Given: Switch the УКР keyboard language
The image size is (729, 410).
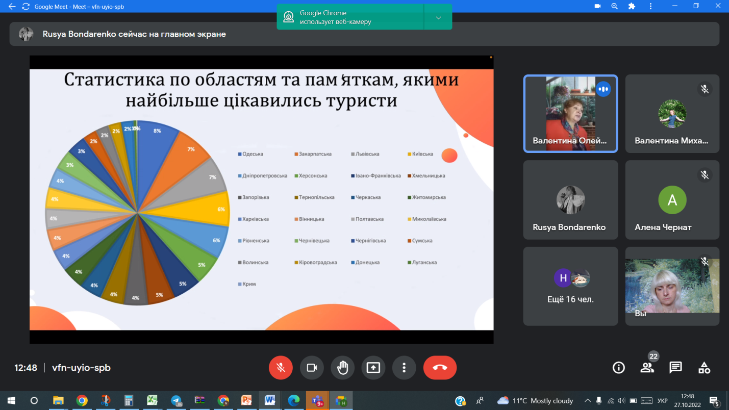Looking at the screenshot, I should [x=663, y=401].
